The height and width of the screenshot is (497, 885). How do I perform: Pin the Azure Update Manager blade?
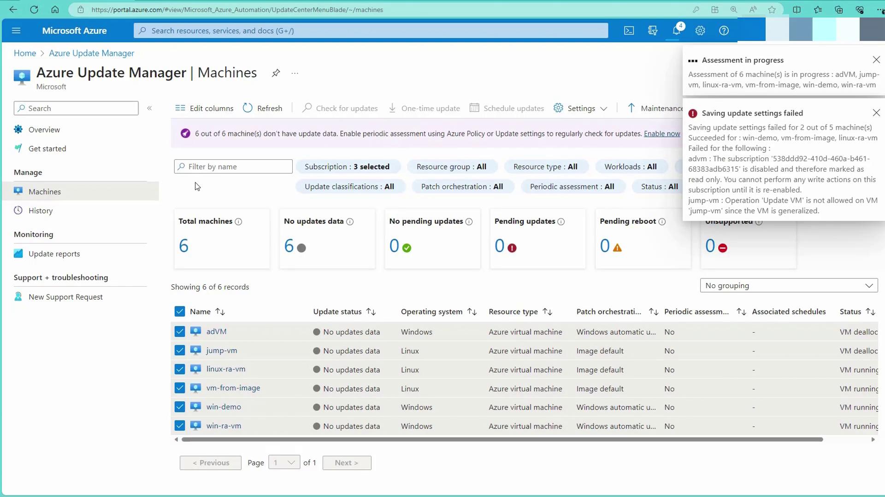click(x=276, y=73)
